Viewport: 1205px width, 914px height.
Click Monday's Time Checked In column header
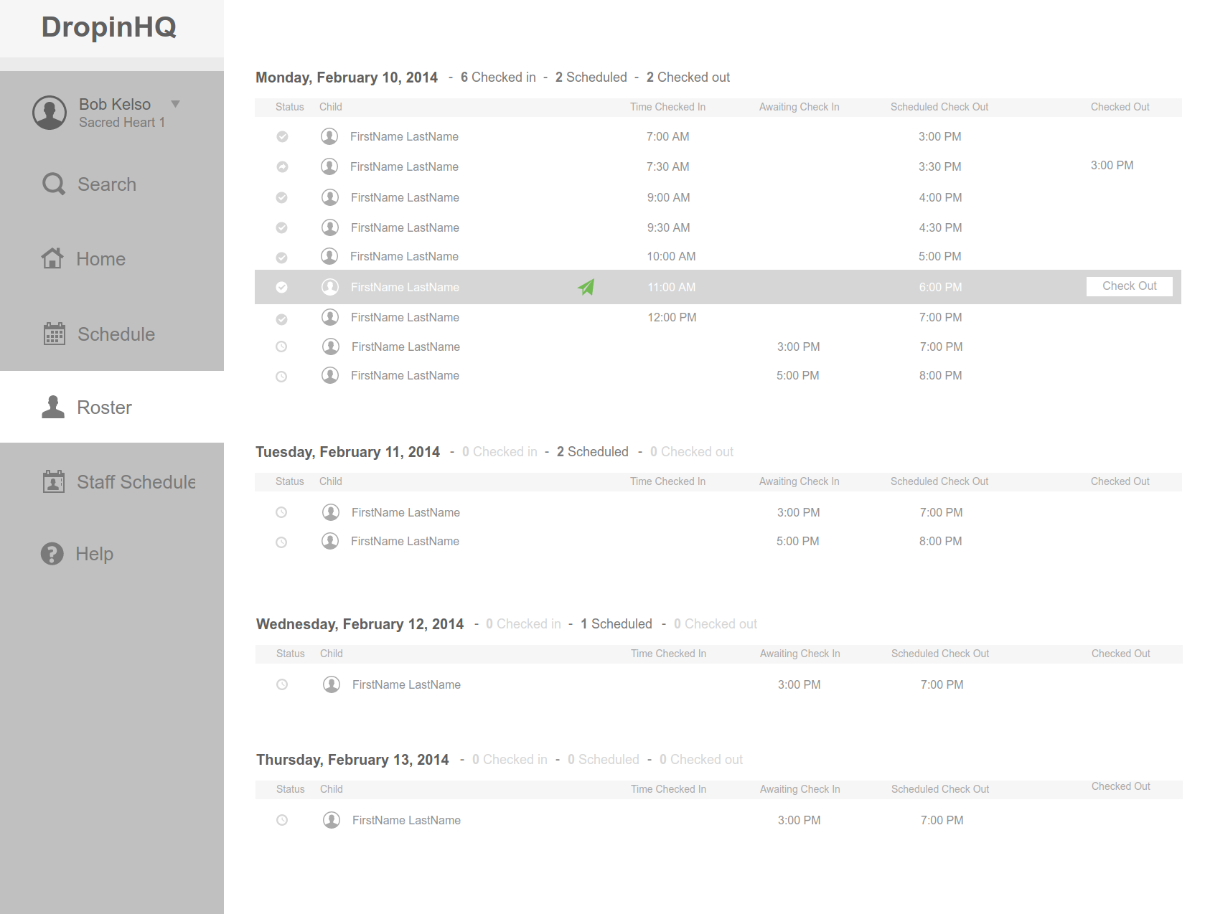pyautogui.click(x=667, y=107)
